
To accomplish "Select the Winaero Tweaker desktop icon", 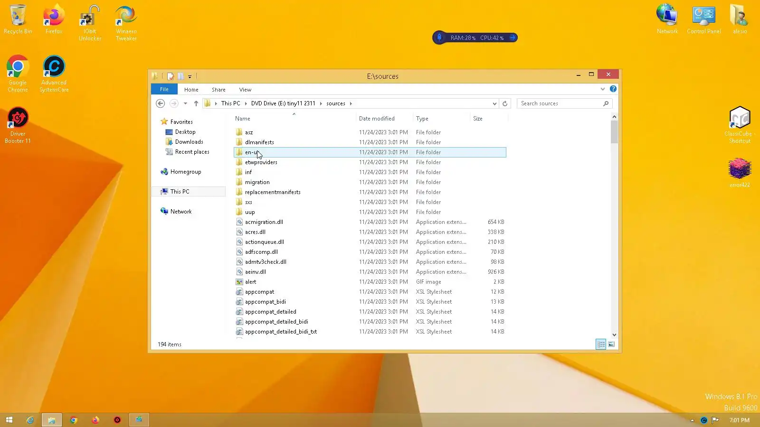I will tap(126, 22).
